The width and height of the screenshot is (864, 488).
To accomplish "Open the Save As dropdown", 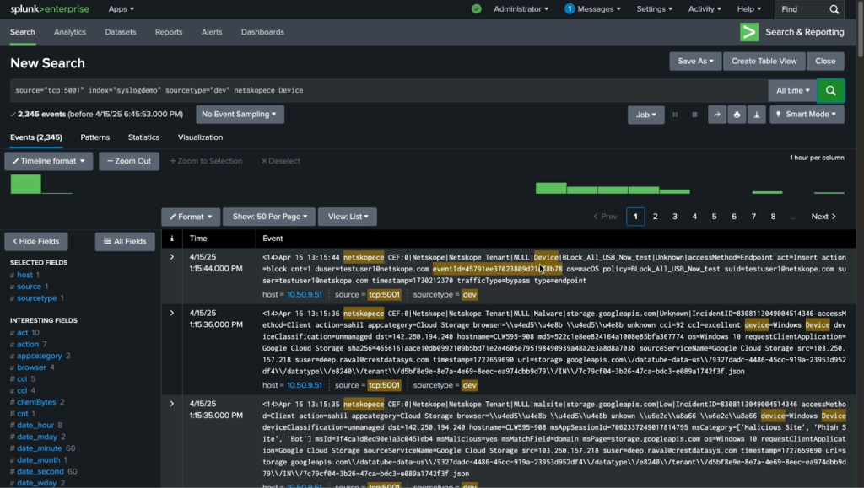I will pyautogui.click(x=695, y=61).
